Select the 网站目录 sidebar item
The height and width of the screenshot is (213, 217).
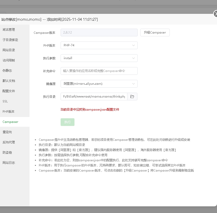(9, 50)
